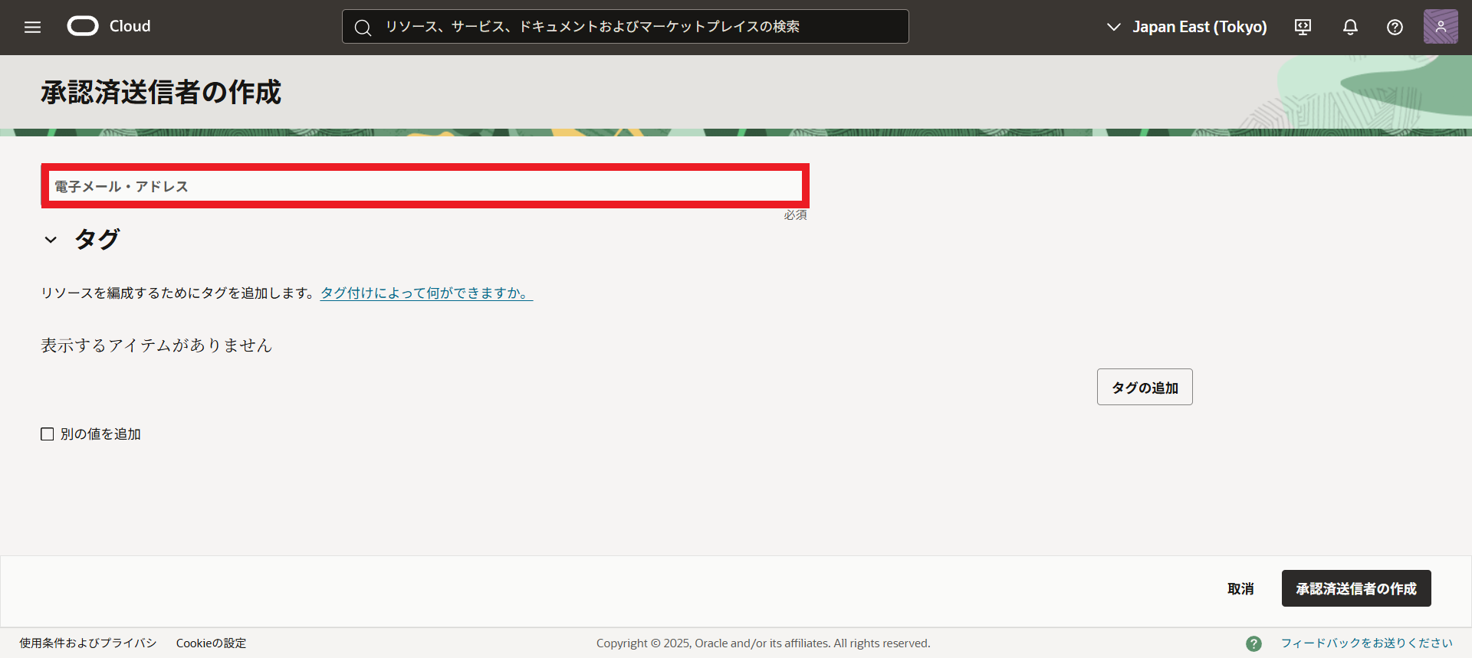Submit with the 承認済送信者の作成 button

1355,588
